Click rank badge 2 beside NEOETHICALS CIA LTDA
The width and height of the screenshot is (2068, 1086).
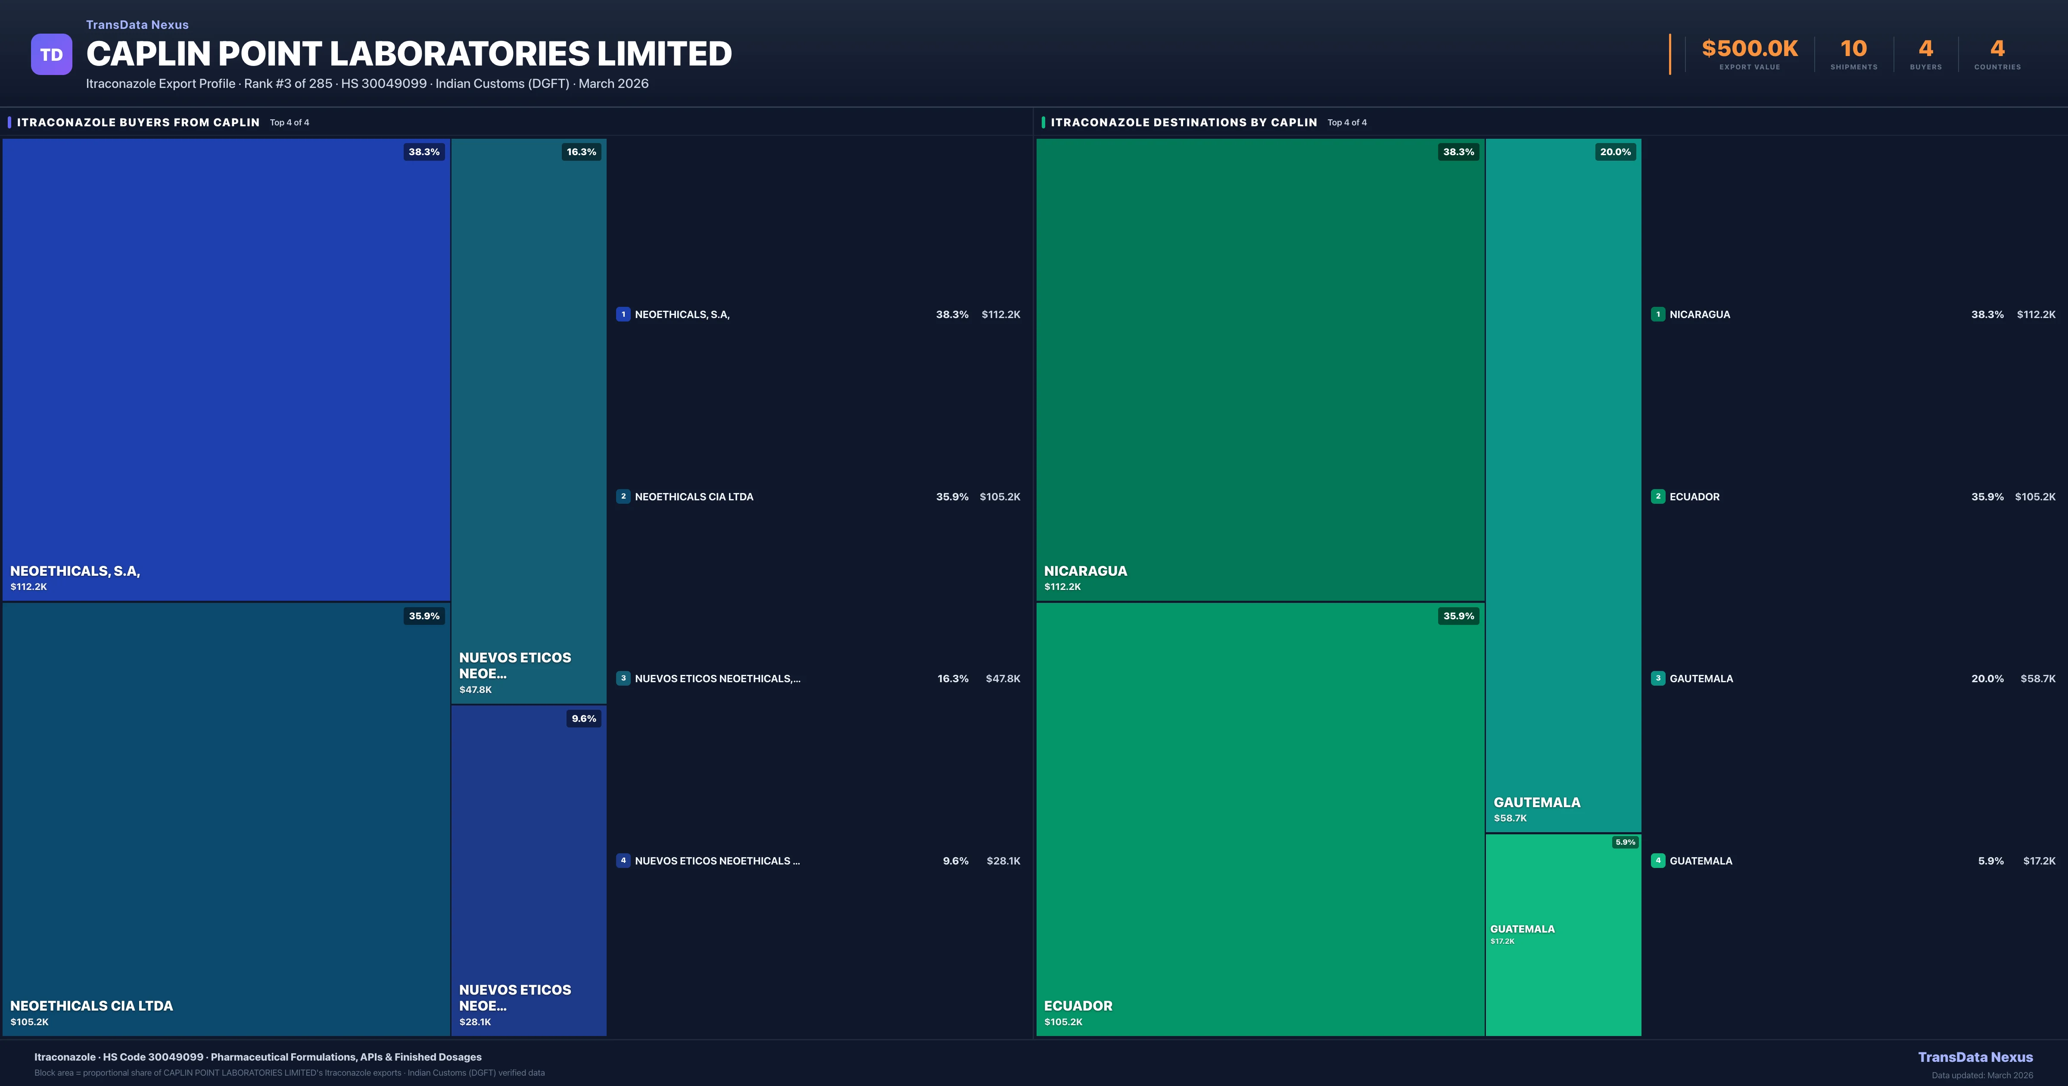tap(623, 496)
